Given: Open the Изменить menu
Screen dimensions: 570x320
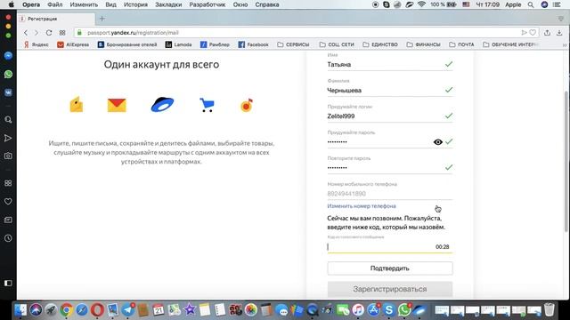Looking at the screenshot, I should [84, 4].
